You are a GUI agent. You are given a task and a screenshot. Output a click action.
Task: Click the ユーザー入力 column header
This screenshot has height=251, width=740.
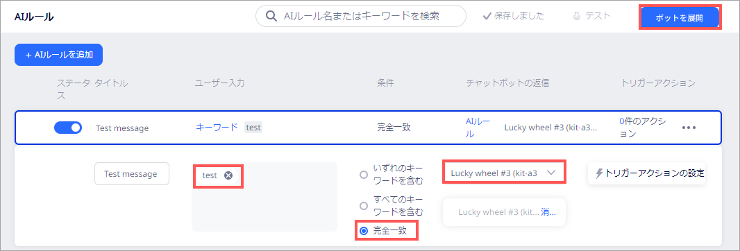point(220,83)
